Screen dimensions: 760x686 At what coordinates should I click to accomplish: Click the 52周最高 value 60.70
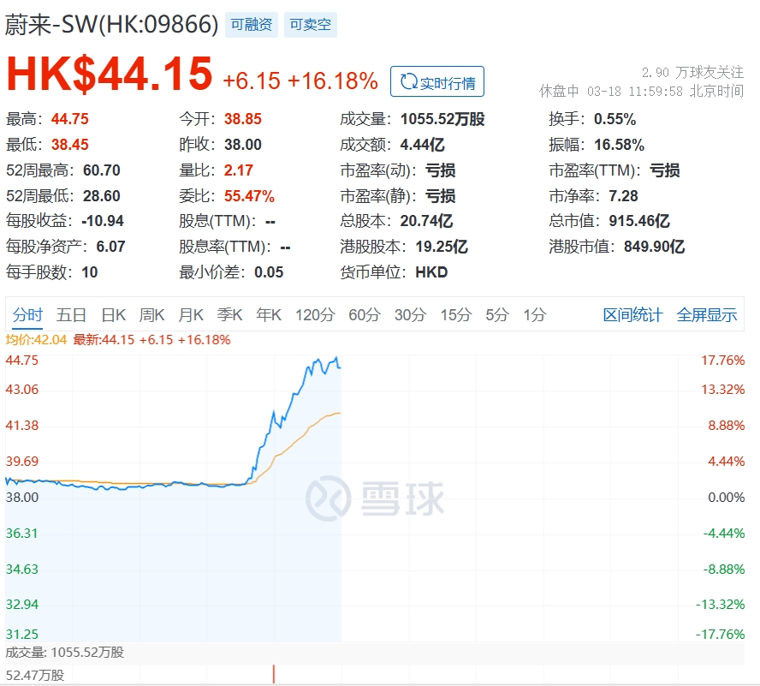pyautogui.click(x=101, y=170)
